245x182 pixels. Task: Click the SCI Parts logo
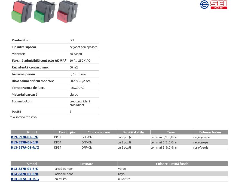(214, 5)
